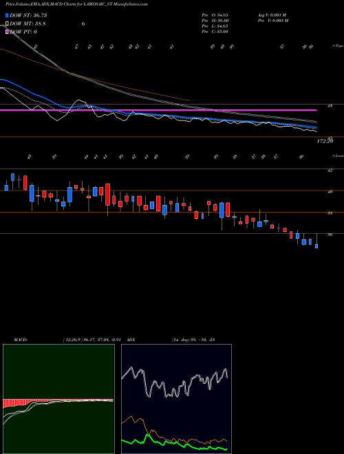Screen dimensions: 344x454
Task: Click the 38 price axis label
Action: [330, 213]
